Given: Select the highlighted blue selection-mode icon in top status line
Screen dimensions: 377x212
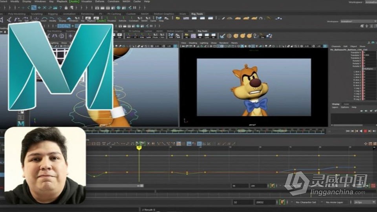Looking at the screenshot, I should [x=34, y=8].
